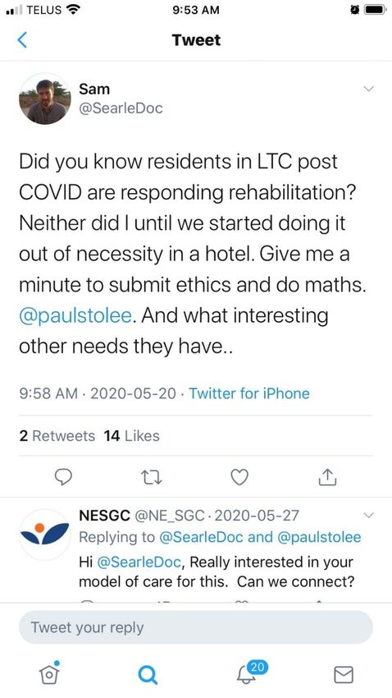Like the tweet with the heart icon
Viewport: 392px width, 698px height.
click(239, 477)
